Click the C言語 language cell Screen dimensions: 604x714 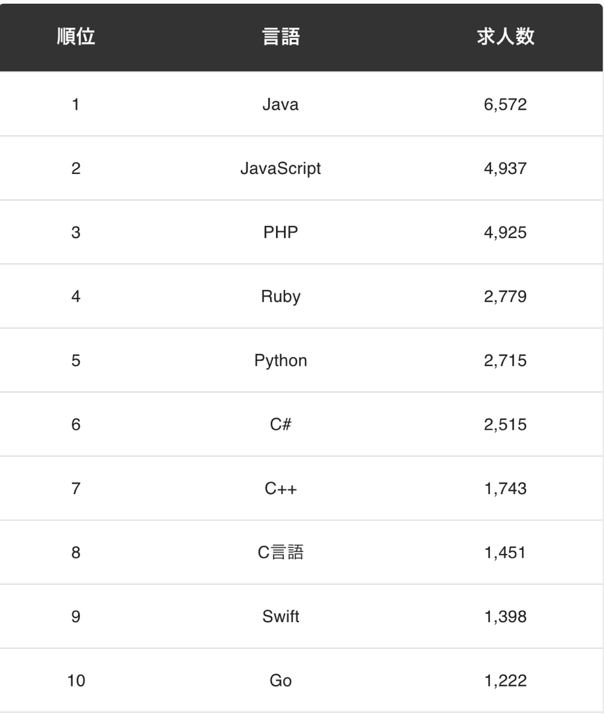(x=281, y=553)
